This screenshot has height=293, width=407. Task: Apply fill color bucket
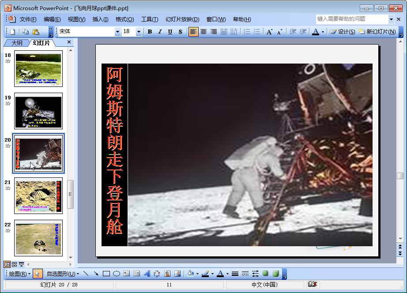click(x=191, y=274)
